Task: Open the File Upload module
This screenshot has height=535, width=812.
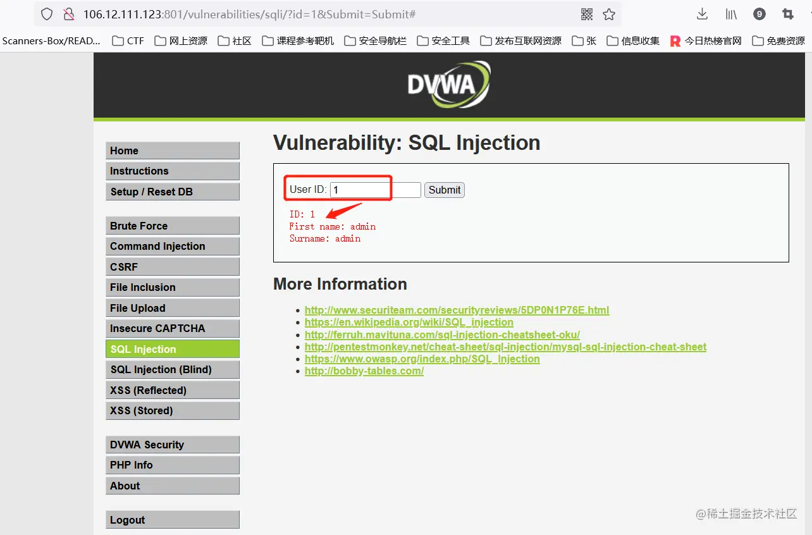Action: pyautogui.click(x=173, y=308)
